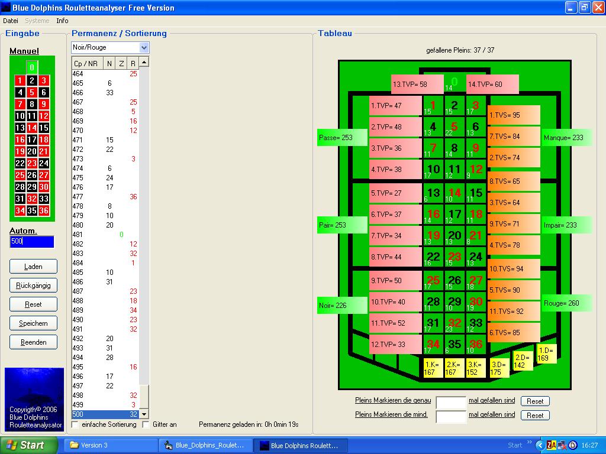Viewport: 606px width, 454px height.
Task: Click the 'genau mal gefallen' input box
Action: click(451, 403)
